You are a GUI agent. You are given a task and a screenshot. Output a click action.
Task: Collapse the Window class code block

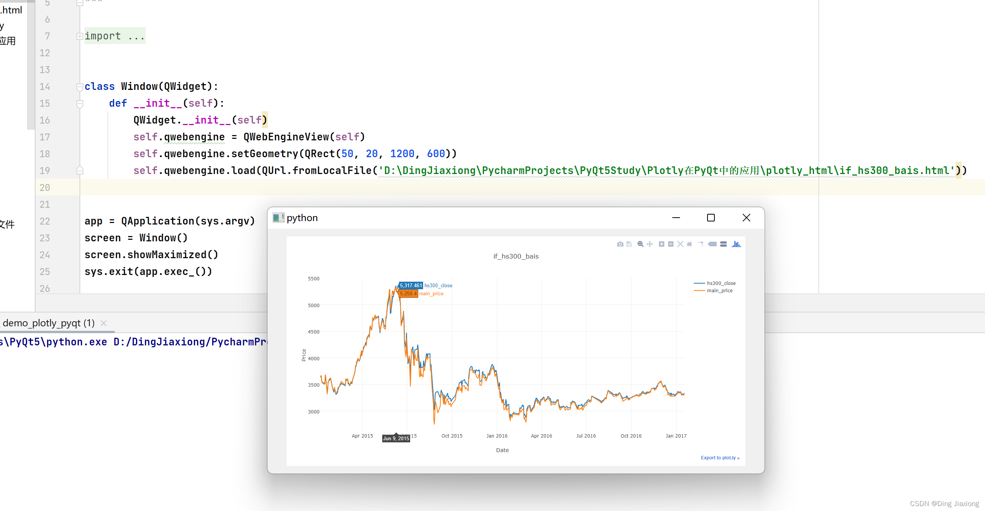80,86
